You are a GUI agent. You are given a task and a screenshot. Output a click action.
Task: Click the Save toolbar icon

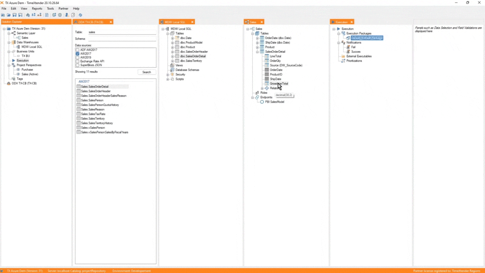[x=14, y=15]
